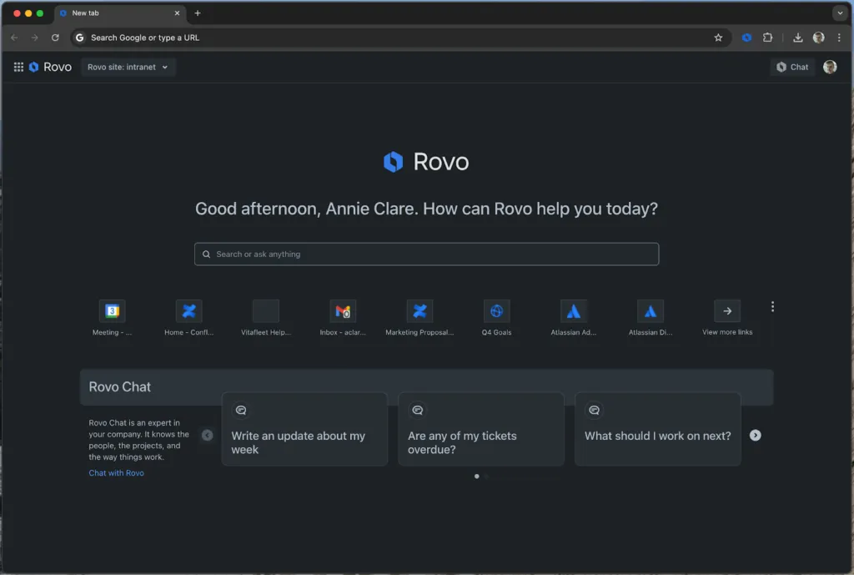
Task: Click the Chat button in header
Action: click(792, 67)
